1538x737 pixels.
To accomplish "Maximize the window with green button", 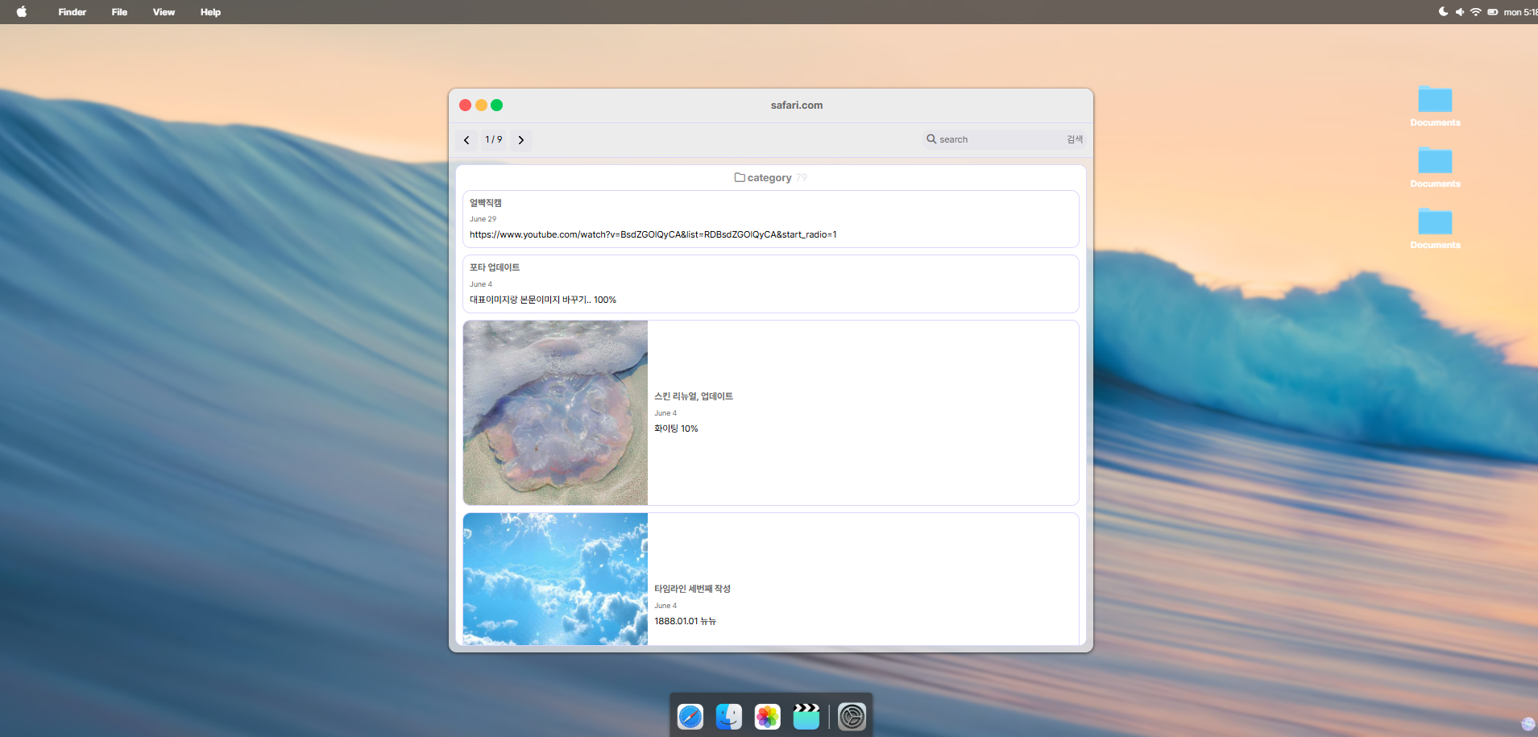I will [x=497, y=106].
